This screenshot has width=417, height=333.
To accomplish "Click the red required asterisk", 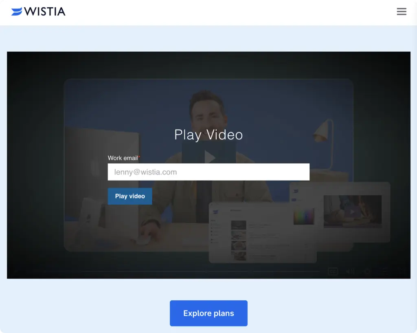I will [x=139, y=156].
